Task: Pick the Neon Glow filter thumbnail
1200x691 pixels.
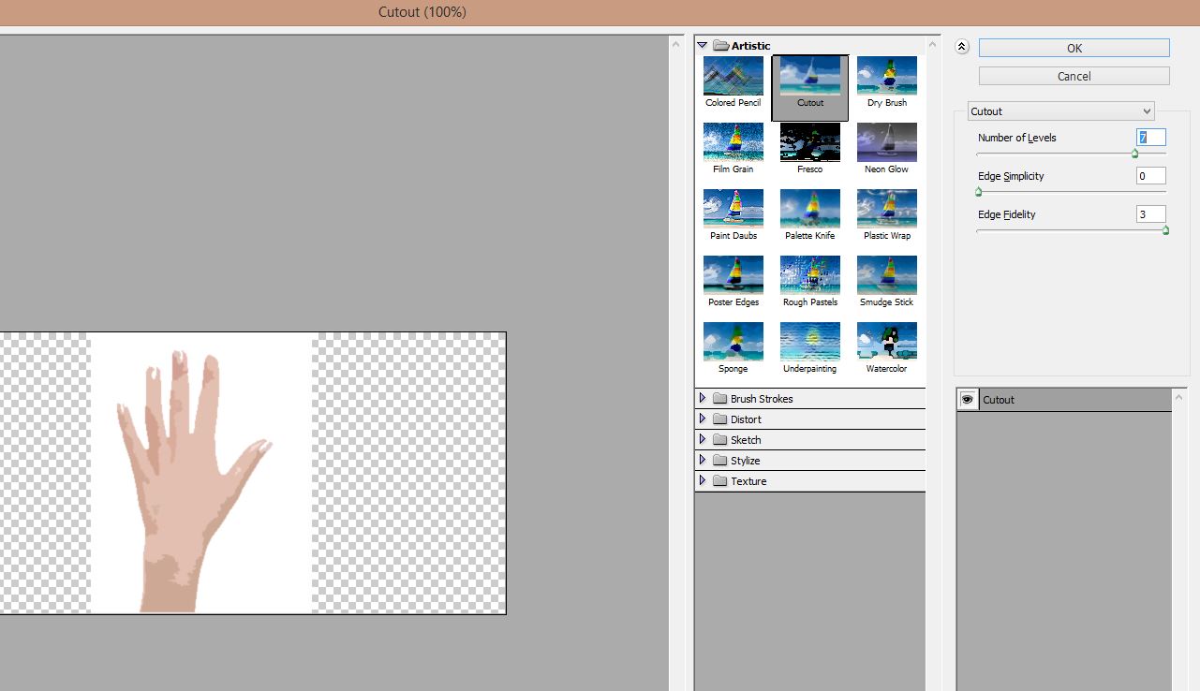Action: point(886,143)
